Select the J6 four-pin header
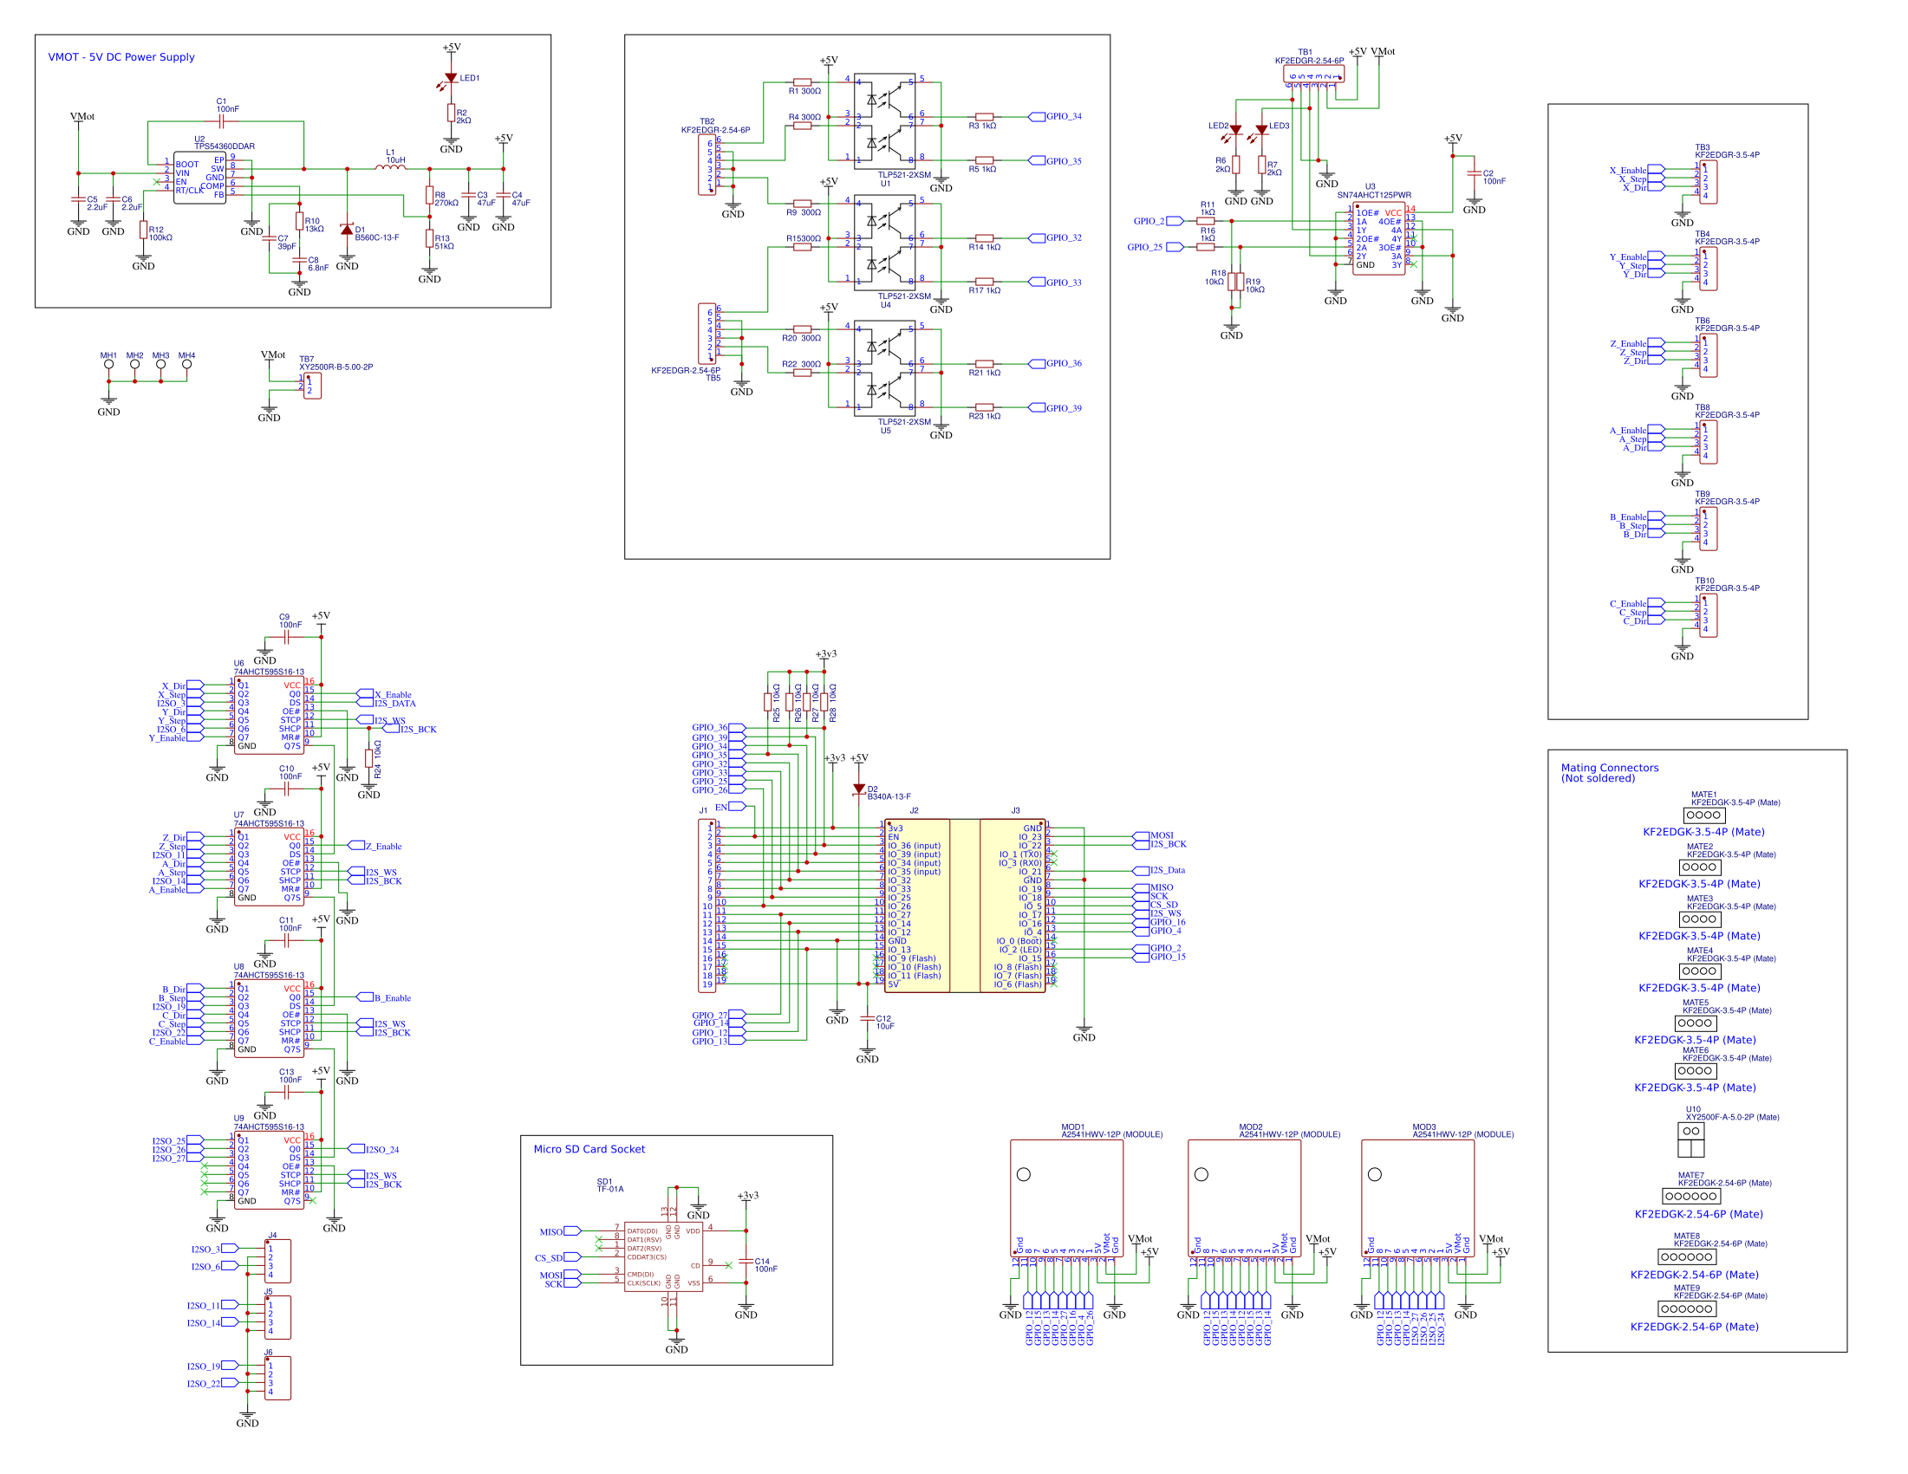 [277, 1379]
